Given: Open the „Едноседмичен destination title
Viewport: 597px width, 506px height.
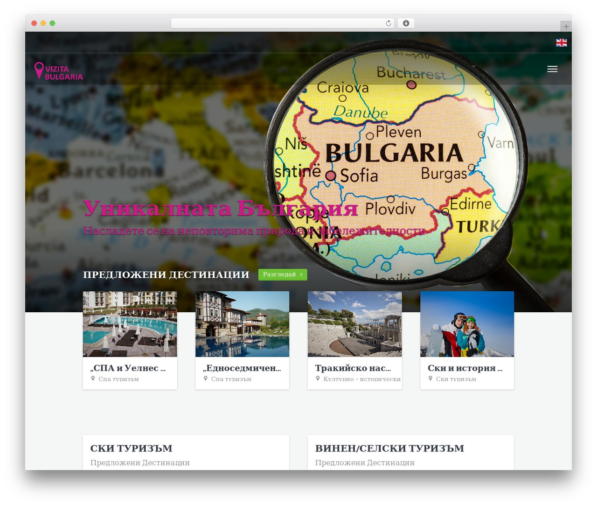Looking at the screenshot, I should coord(242,368).
